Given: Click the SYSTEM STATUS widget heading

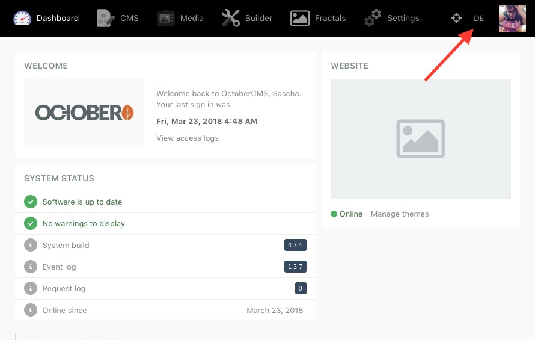Looking at the screenshot, I should tap(59, 178).
